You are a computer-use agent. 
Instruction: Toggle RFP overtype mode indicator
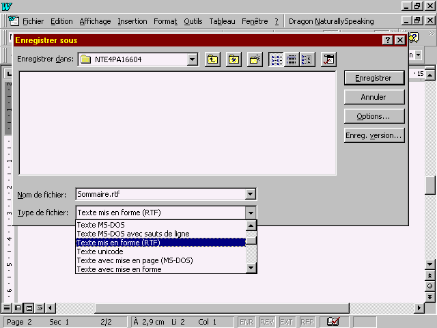(307, 322)
